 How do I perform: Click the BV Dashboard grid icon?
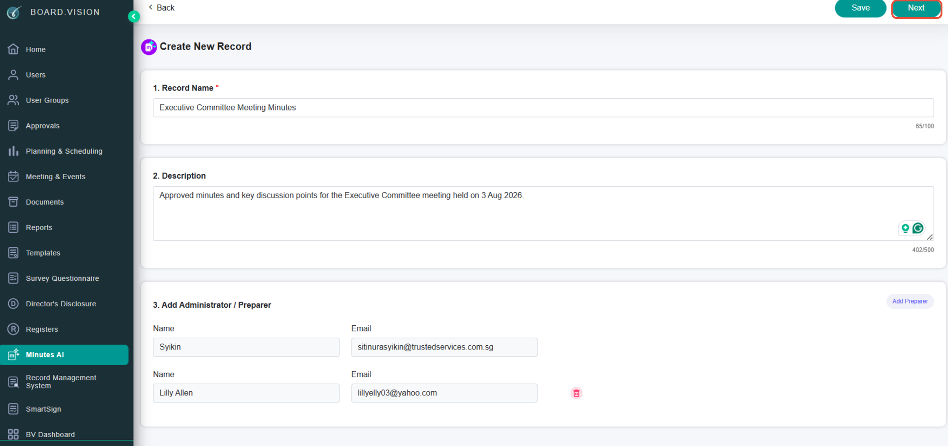pyautogui.click(x=13, y=434)
